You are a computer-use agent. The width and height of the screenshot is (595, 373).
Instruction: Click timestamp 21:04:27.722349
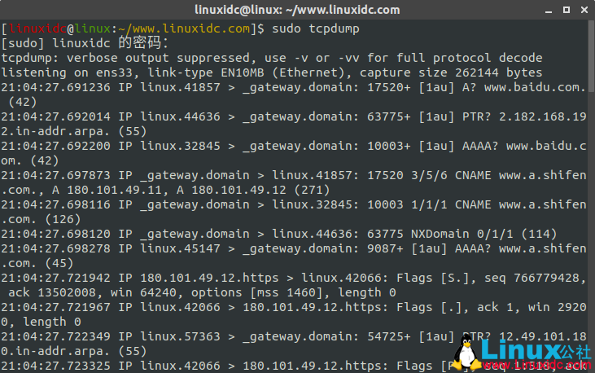pyautogui.click(x=56, y=336)
